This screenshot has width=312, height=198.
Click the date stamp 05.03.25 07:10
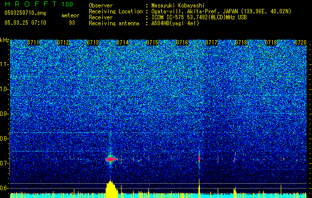click(x=25, y=23)
